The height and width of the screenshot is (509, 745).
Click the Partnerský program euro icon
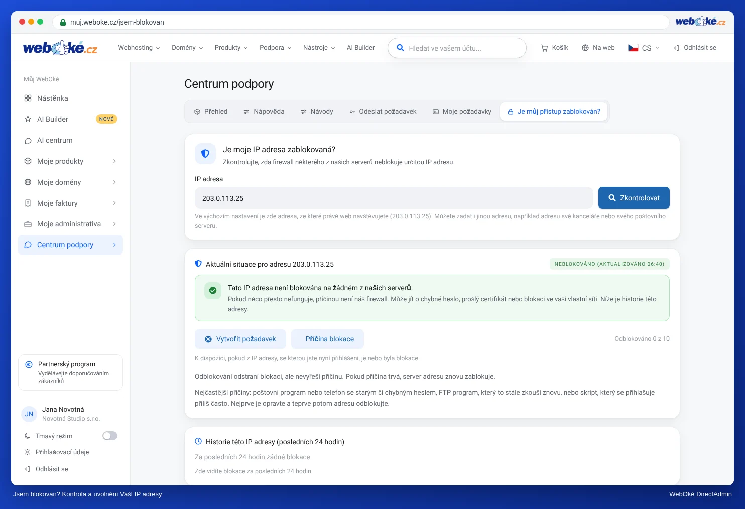coord(29,365)
